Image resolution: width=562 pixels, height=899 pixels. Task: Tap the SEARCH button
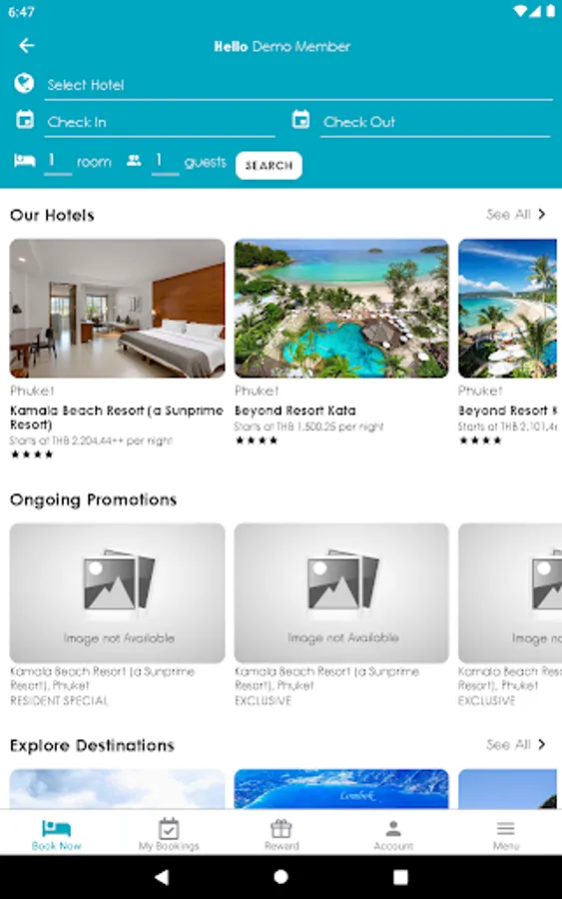[269, 166]
